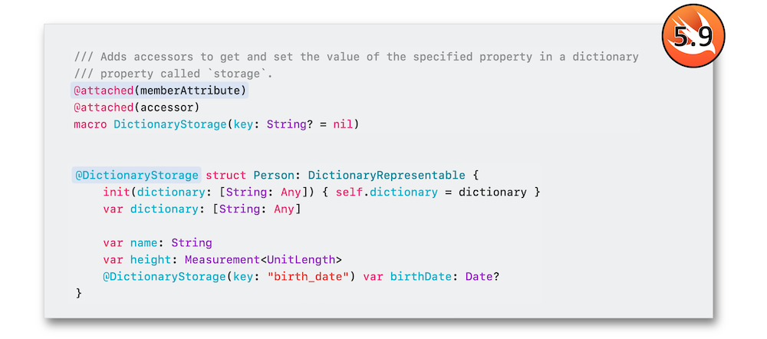Click the Person type name
This screenshot has height=339, width=767.
click(274, 175)
